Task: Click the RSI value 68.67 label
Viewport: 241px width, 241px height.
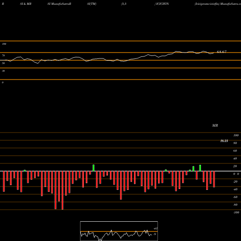Action: [222, 52]
